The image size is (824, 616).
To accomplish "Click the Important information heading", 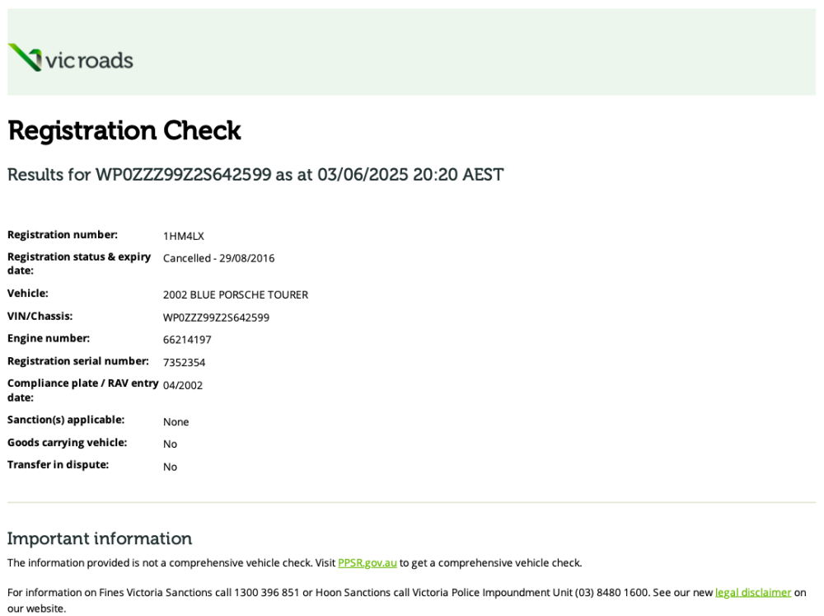I will [100, 538].
